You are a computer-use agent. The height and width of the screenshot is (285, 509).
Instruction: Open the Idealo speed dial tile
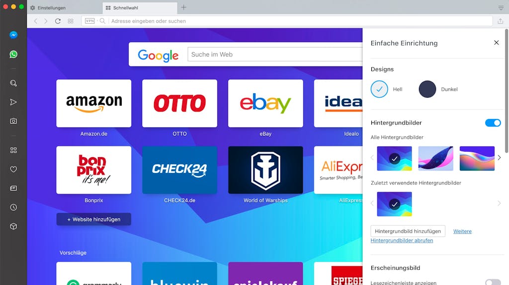pos(338,103)
